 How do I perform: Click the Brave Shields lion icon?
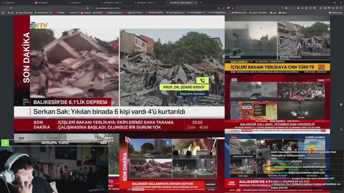click(228, 8)
